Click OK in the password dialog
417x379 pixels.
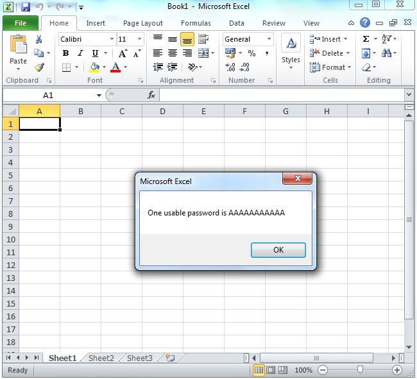coord(278,250)
